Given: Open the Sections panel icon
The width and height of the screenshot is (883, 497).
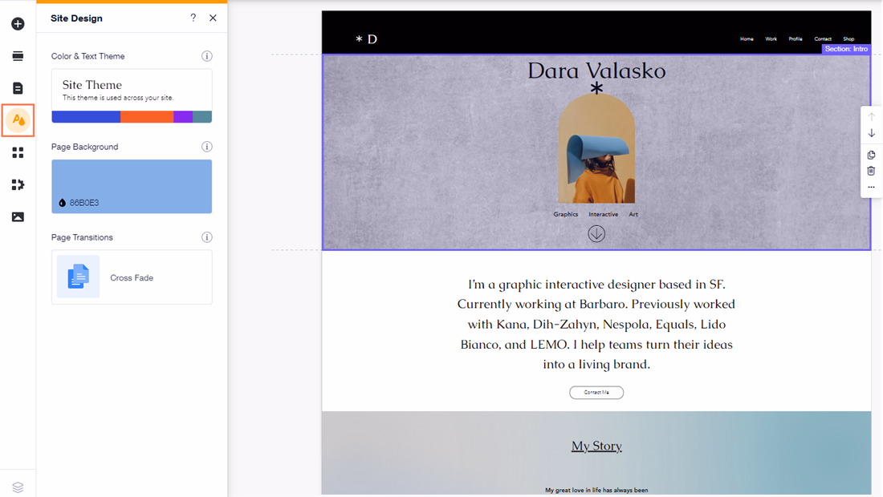Looking at the screenshot, I should (x=18, y=56).
